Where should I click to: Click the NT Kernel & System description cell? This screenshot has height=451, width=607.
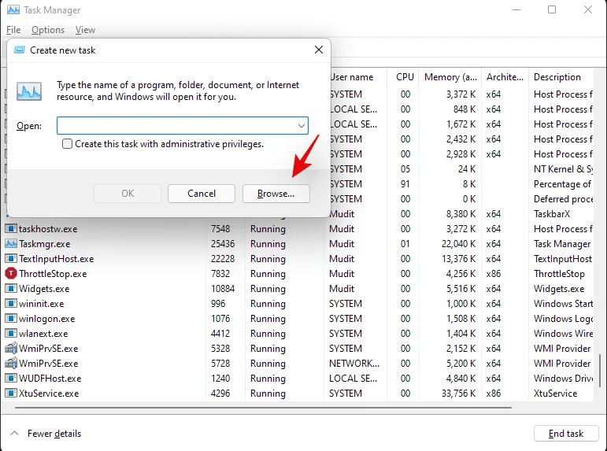point(563,169)
